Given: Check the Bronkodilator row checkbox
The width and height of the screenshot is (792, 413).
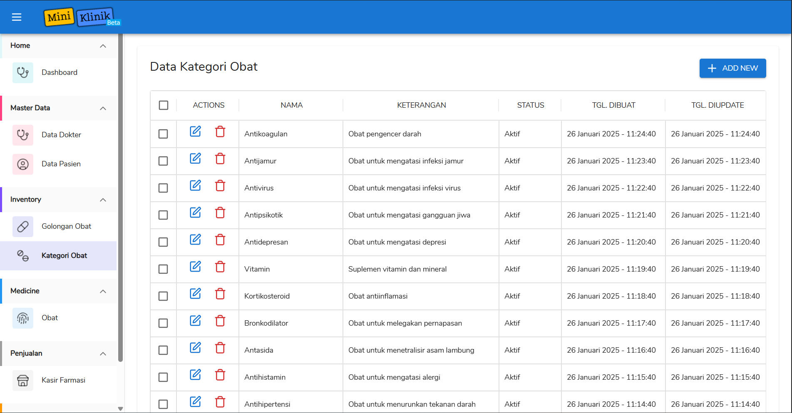Looking at the screenshot, I should click(x=163, y=323).
